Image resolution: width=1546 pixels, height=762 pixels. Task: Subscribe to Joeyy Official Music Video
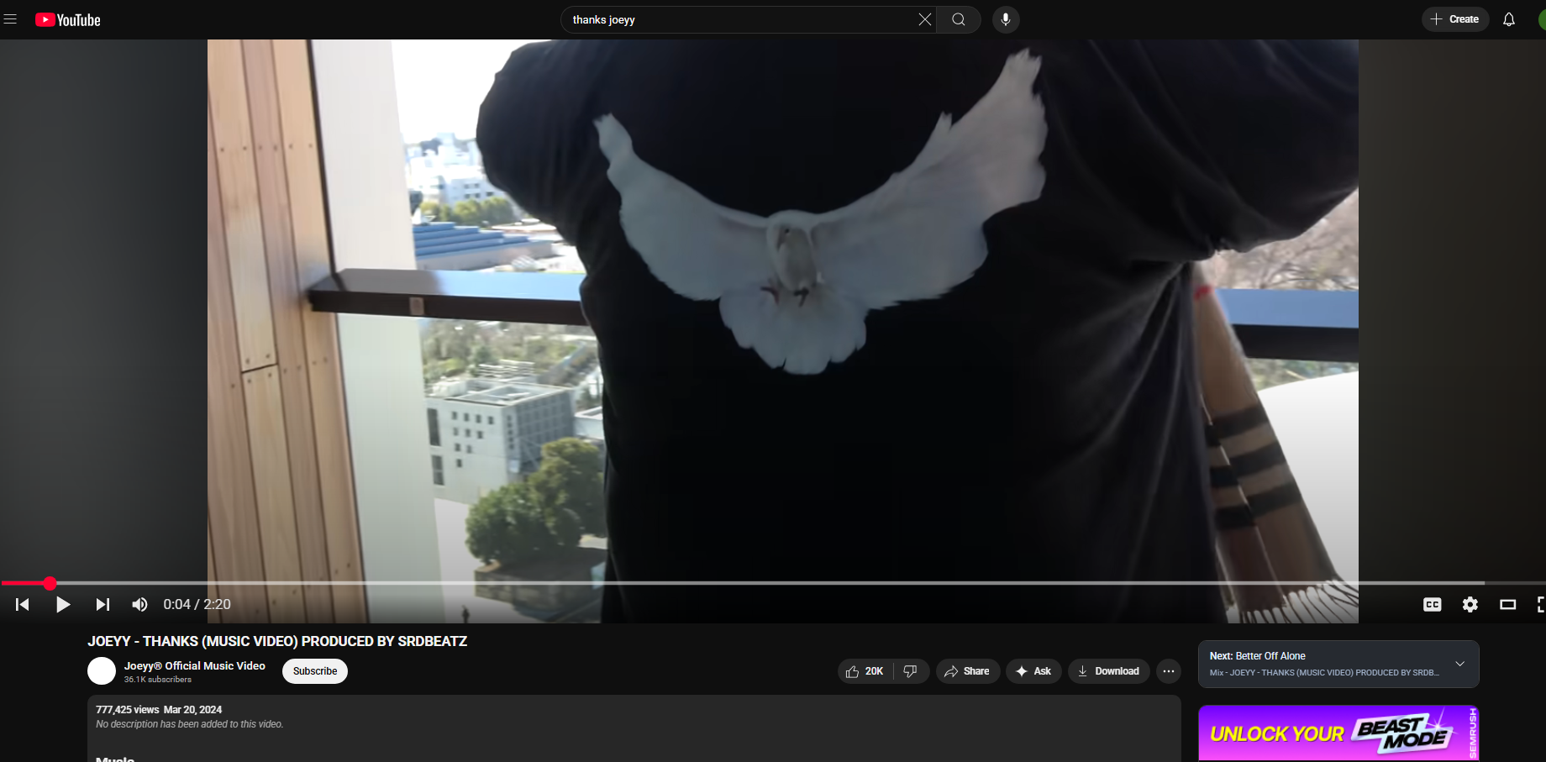315,671
